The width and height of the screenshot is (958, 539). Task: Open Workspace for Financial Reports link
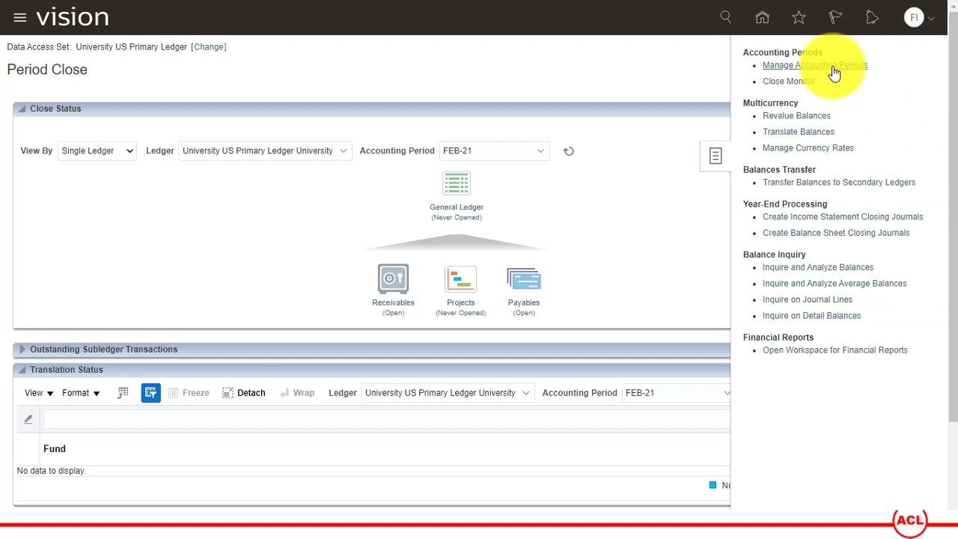[x=835, y=350]
